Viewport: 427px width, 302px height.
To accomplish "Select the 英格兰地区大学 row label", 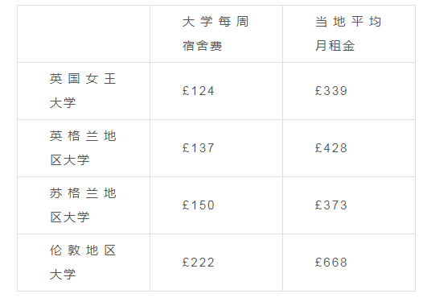I will [83, 148].
